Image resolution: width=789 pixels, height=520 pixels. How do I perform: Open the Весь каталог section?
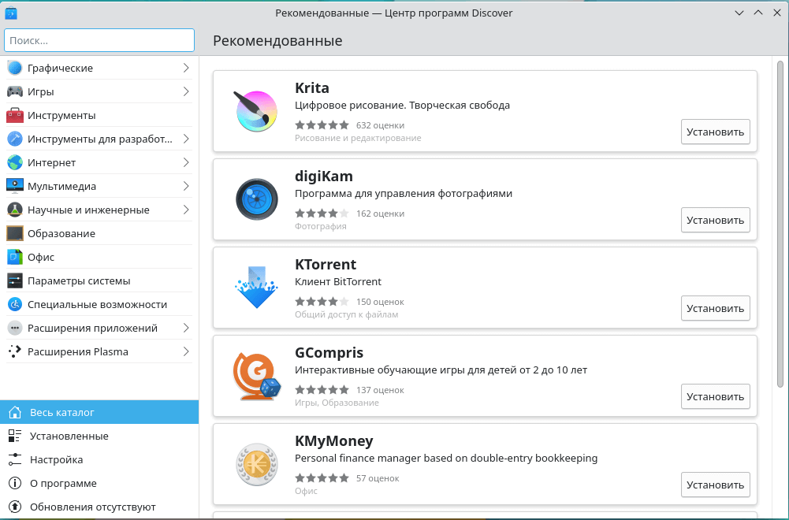(x=99, y=412)
